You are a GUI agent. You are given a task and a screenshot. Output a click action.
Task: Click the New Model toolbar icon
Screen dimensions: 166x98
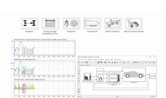pos(79,62)
